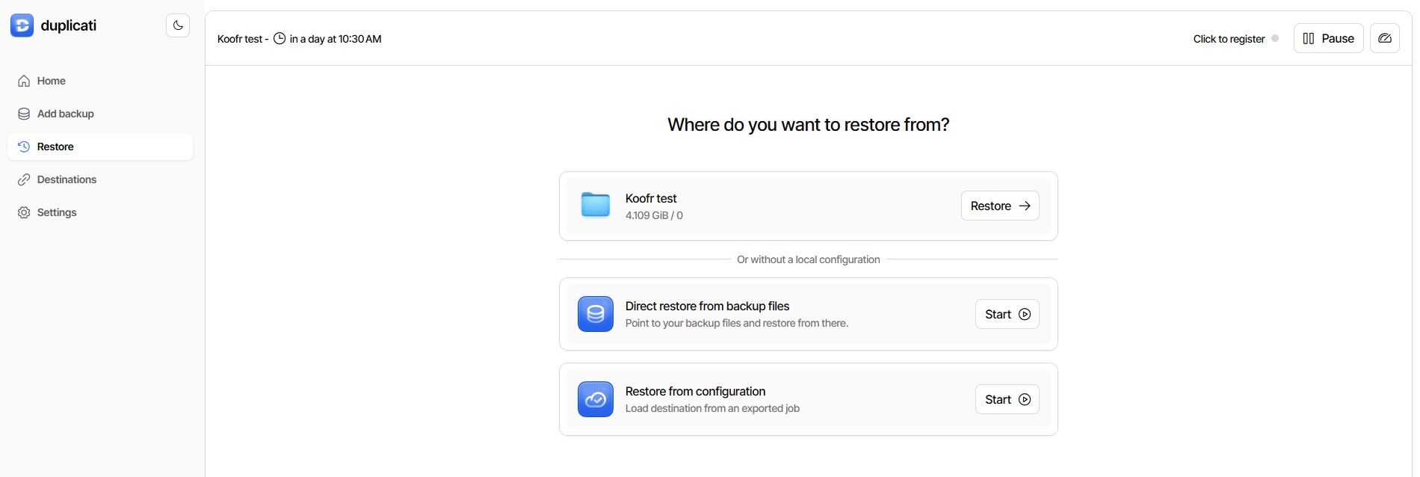This screenshot has height=477, width=1420.
Task: Click the Koofr test folder icon
Action: [596, 204]
